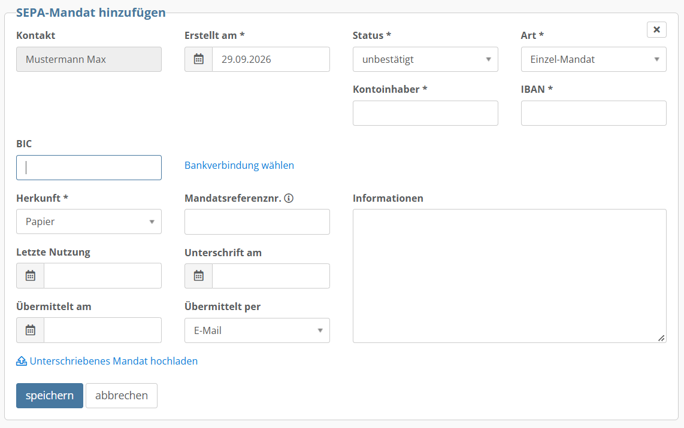Click the Übermittelt am date input
Screen dimensions: 684x428
click(102, 330)
